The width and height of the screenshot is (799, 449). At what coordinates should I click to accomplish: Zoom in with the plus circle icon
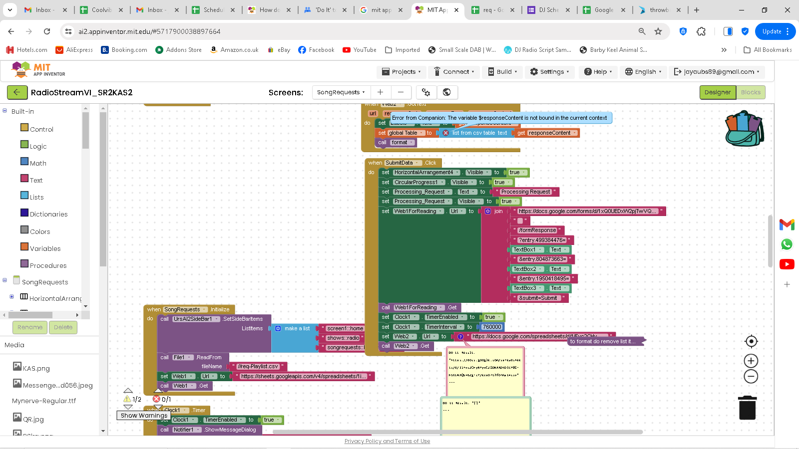(x=751, y=361)
